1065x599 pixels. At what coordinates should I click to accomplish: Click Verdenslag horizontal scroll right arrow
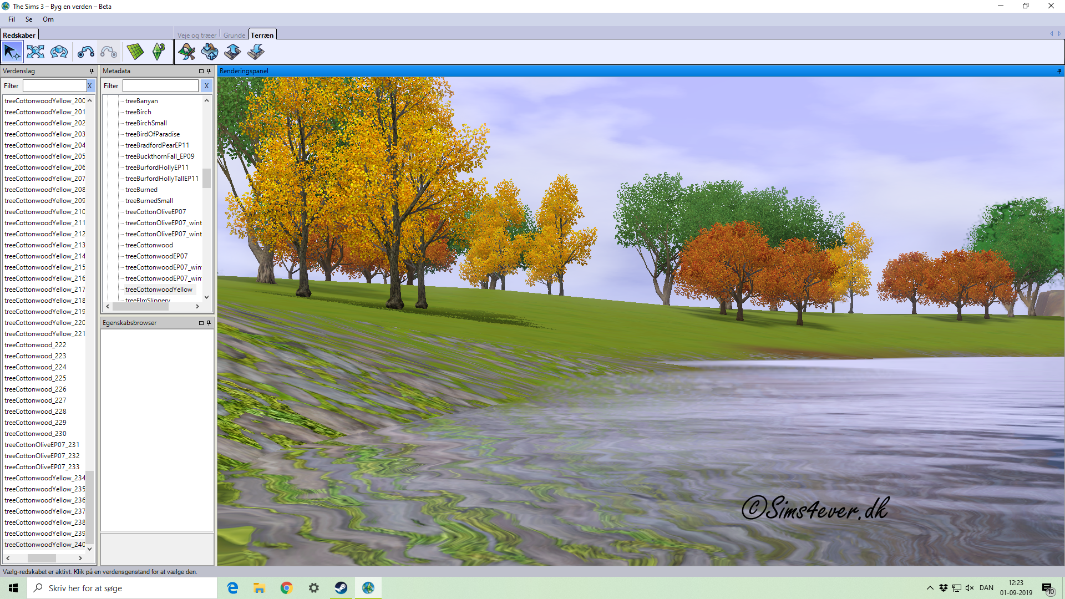[80, 558]
